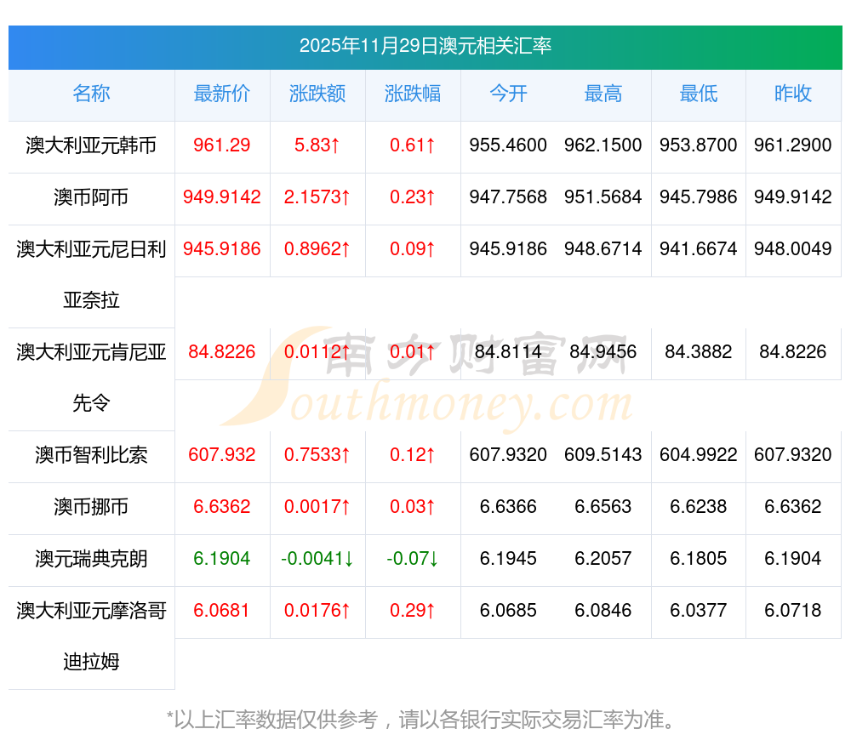
Task: Select the 澳币阿币 currency name
Action: (91, 197)
